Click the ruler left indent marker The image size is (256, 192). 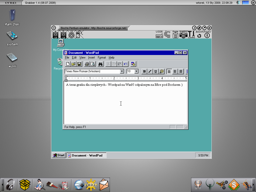[66, 78]
